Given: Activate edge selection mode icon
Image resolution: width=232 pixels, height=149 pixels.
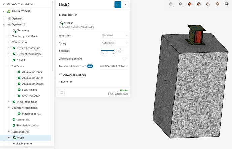Looking at the screenshot, I should pyautogui.click(x=208, y=4).
